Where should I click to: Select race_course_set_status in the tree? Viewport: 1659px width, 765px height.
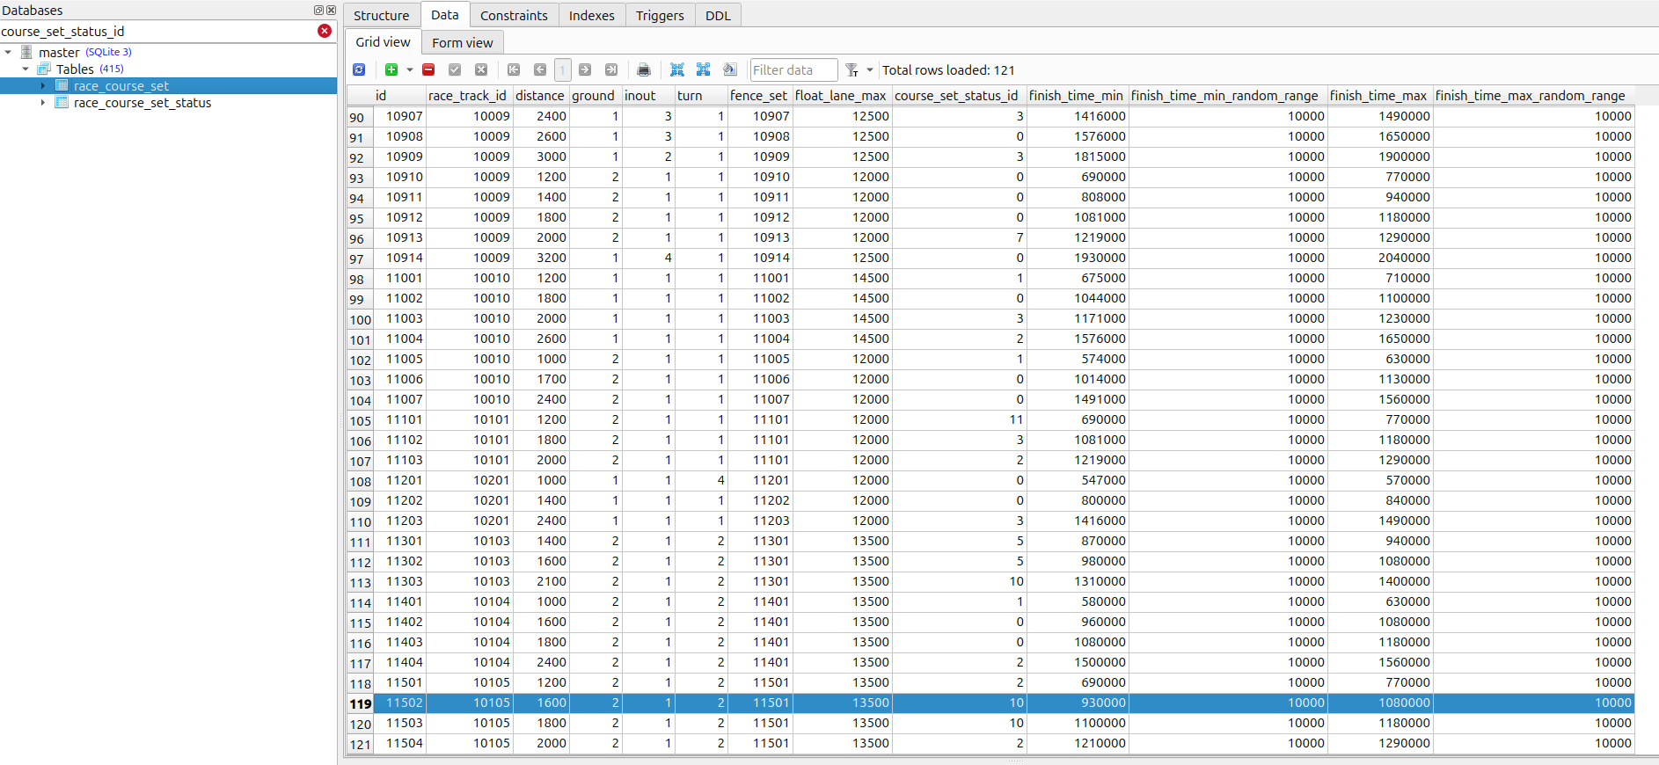[143, 102]
